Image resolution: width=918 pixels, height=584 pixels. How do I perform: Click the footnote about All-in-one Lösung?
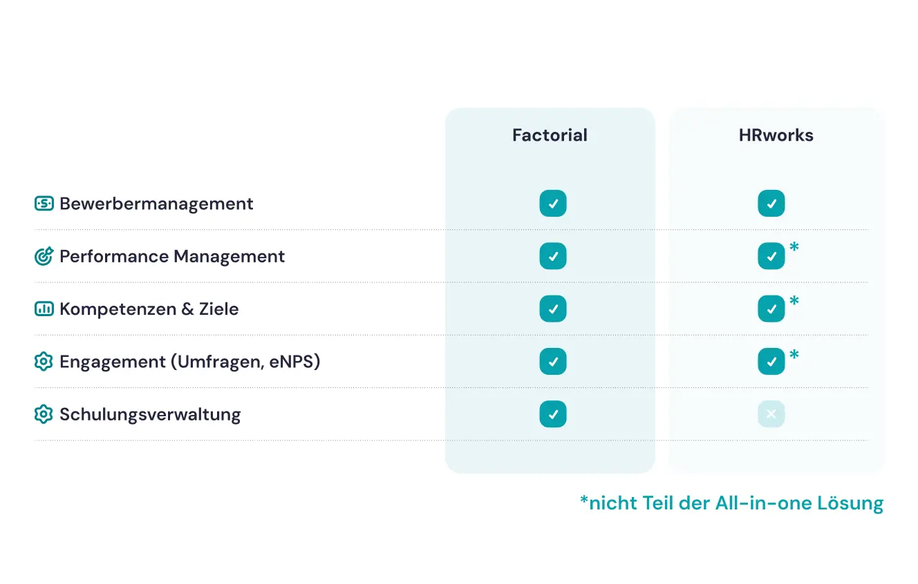(731, 503)
